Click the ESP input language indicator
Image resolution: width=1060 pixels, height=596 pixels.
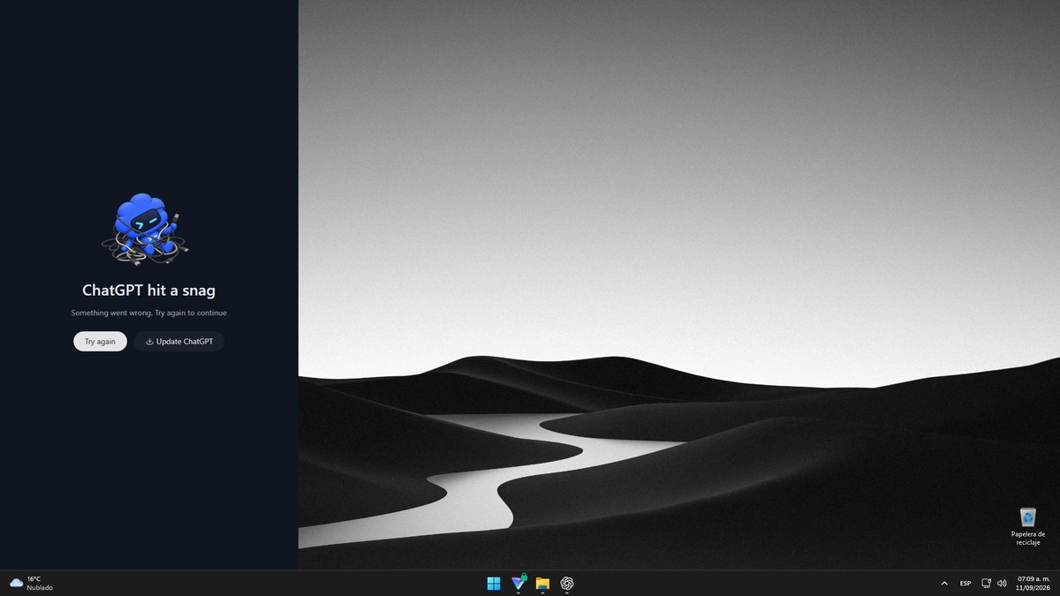click(x=965, y=583)
